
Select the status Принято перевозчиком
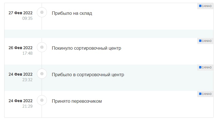[77, 101]
